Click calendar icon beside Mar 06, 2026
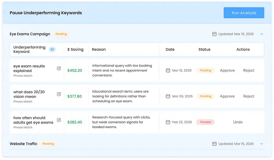 [168, 96]
